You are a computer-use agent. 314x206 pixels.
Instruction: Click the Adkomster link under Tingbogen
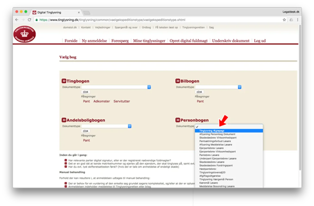(101, 101)
